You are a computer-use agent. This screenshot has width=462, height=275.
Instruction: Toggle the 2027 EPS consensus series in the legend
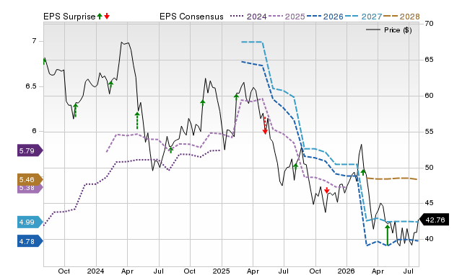click(363, 17)
